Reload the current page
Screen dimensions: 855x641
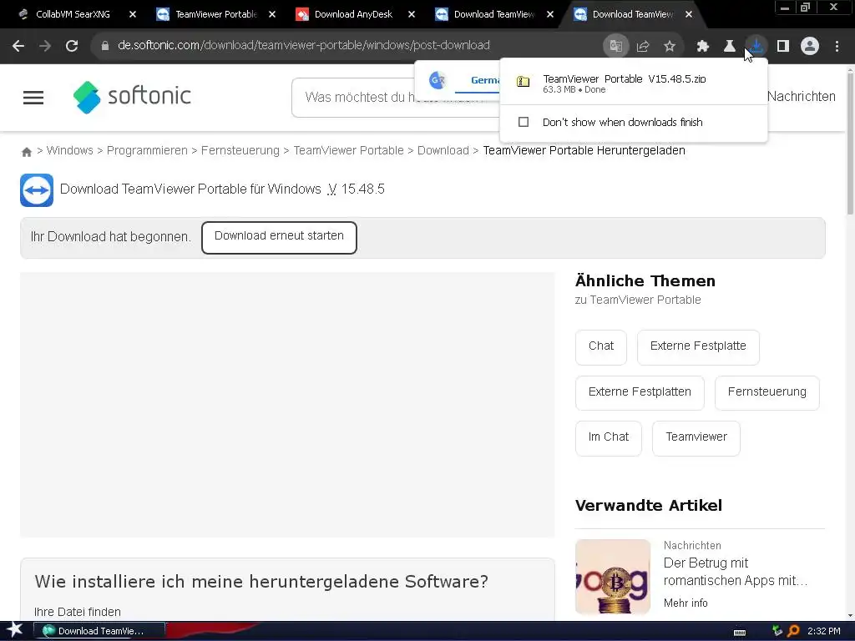[72, 46]
